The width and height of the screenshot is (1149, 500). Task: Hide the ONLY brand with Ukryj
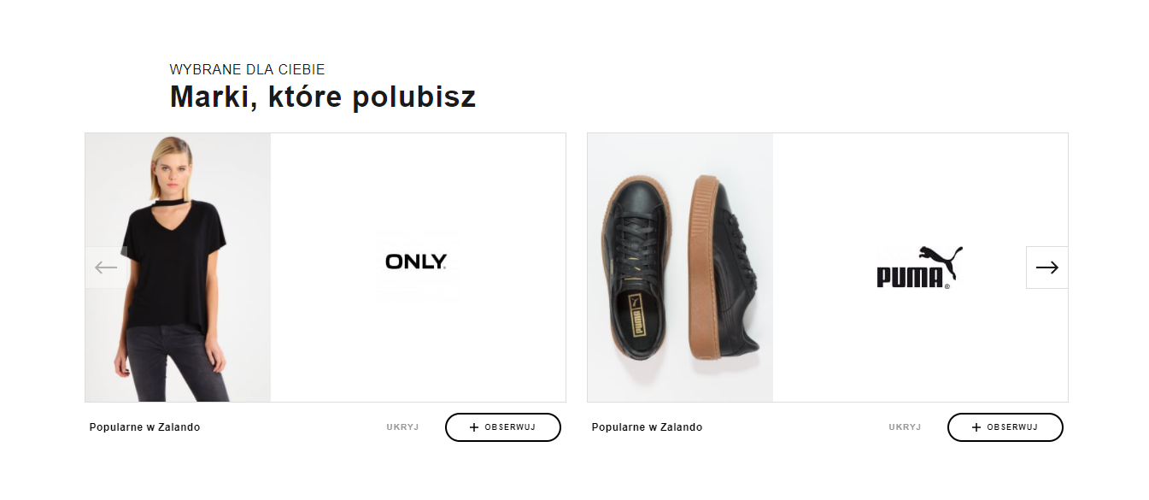pyautogui.click(x=402, y=427)
